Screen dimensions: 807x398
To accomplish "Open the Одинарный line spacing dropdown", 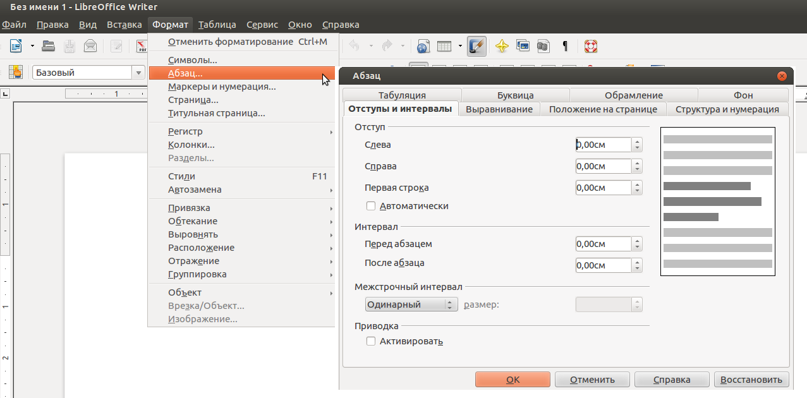I will coord(411,305).
